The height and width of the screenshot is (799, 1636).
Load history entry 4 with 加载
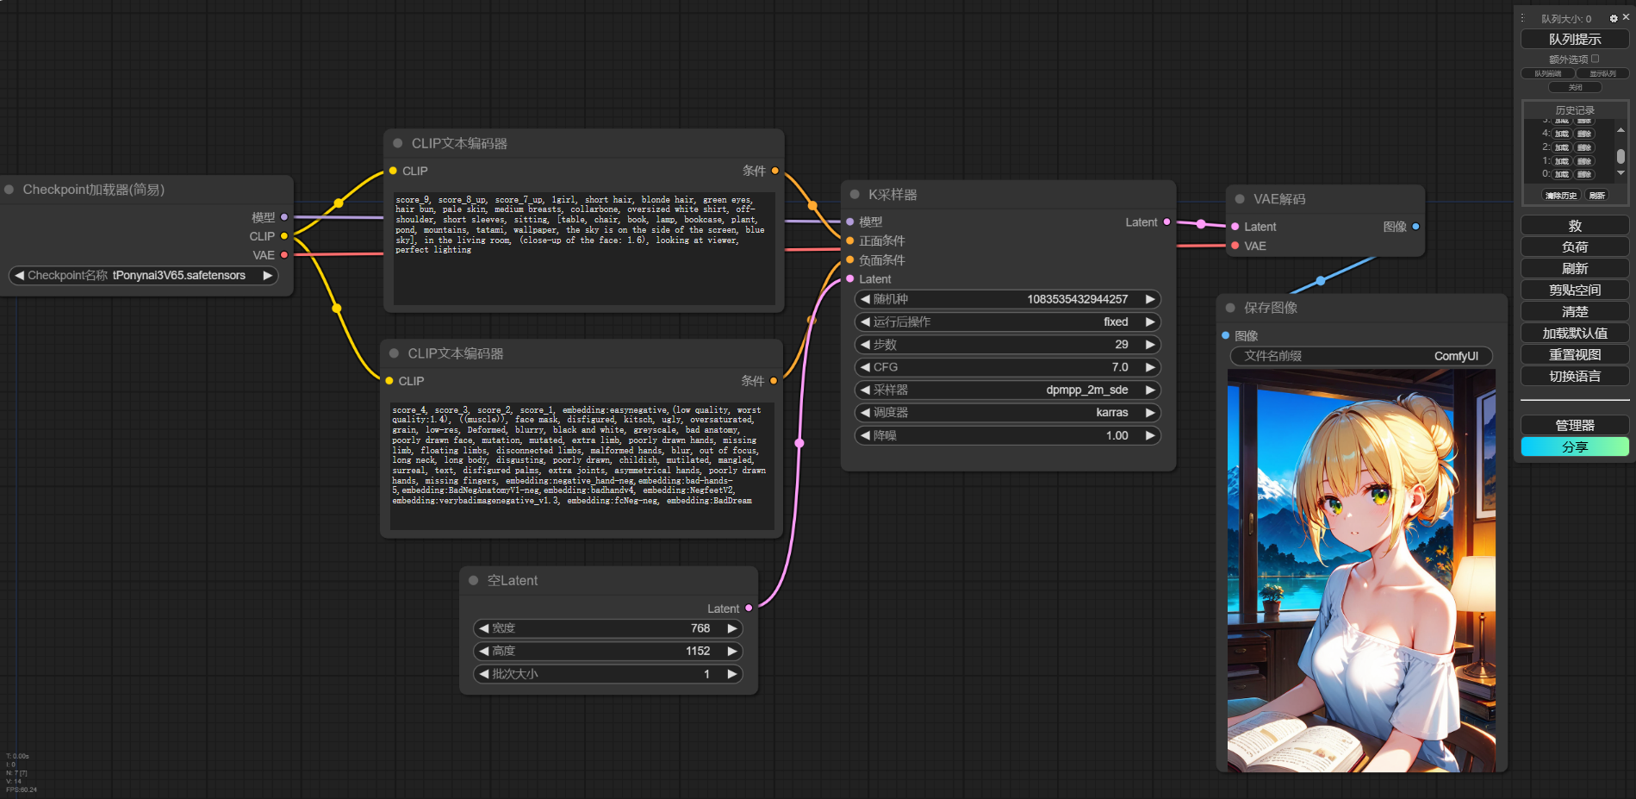[x=1562, y=134]
